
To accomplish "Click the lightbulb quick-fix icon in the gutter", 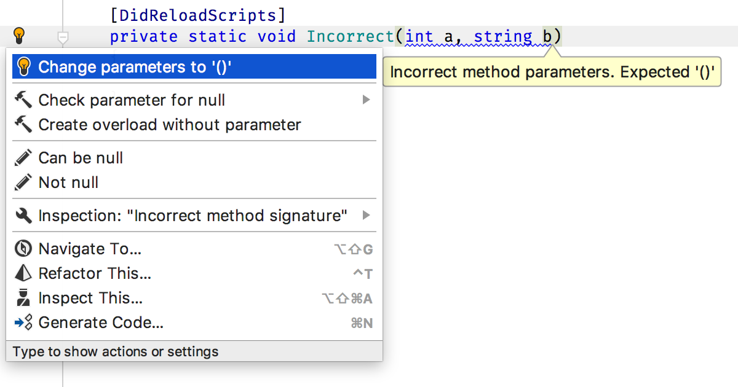I will (x=19, y=36).
